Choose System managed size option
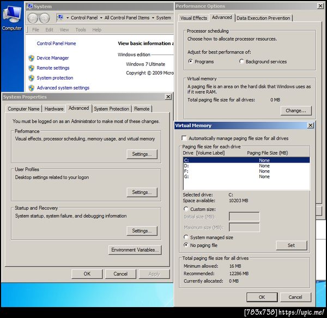 pos(186,237)
